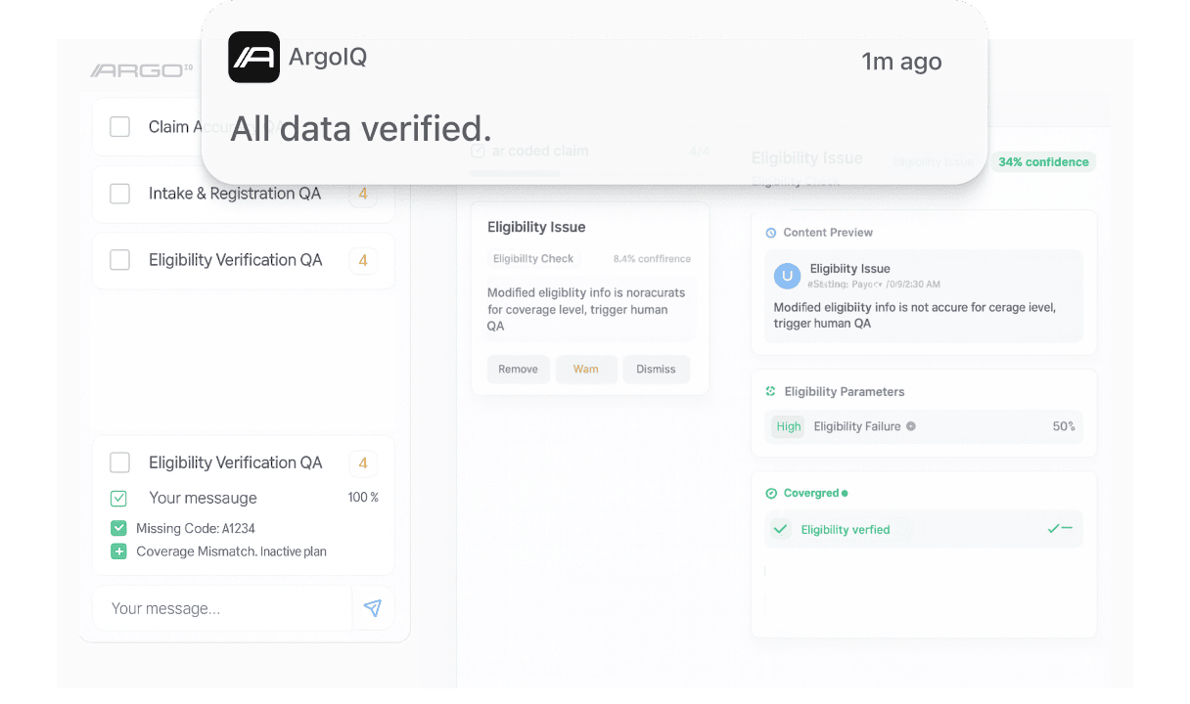The height and width of the screenshot is (704, 1190).
Task: Click the Dismiss button
Action: 656,369
